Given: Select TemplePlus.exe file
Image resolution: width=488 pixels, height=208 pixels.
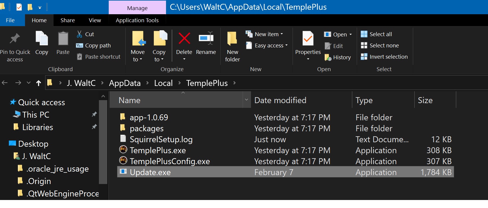Looking at the screenshot, I should 285,150.
